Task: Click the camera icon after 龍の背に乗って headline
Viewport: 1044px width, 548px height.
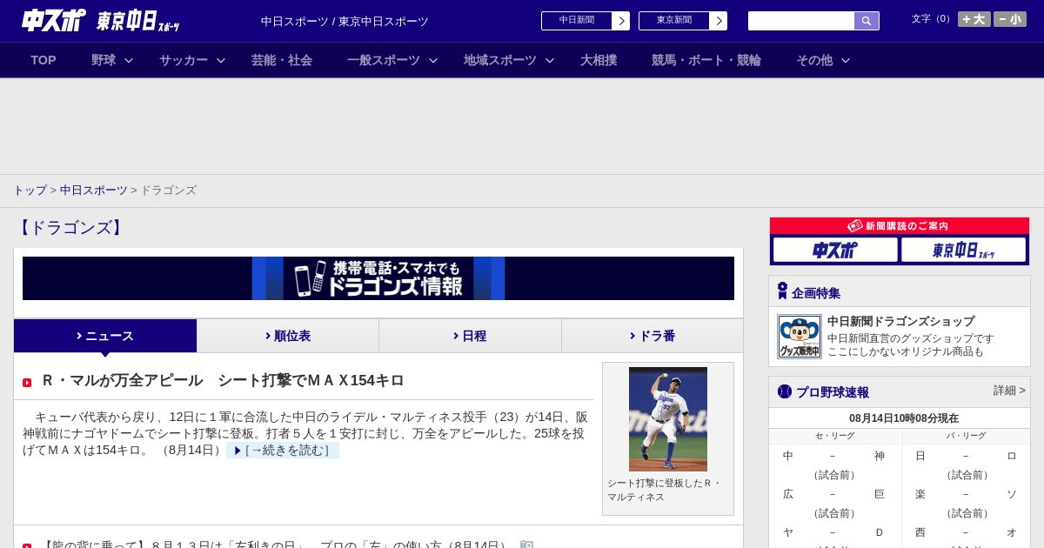Action: click(x=526, y=545)
